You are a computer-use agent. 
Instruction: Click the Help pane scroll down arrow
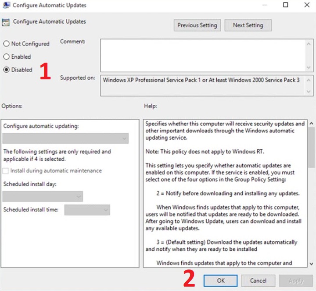tap(311, 263)
